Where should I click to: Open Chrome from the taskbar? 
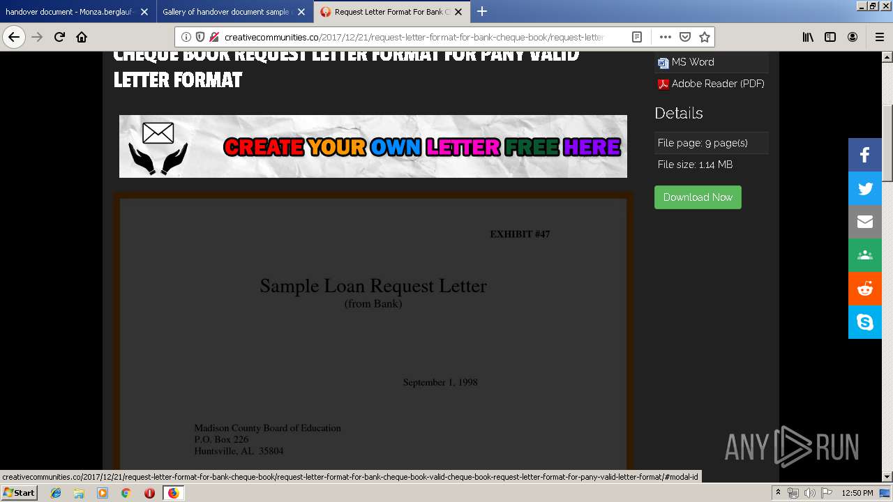pos(126,493)
